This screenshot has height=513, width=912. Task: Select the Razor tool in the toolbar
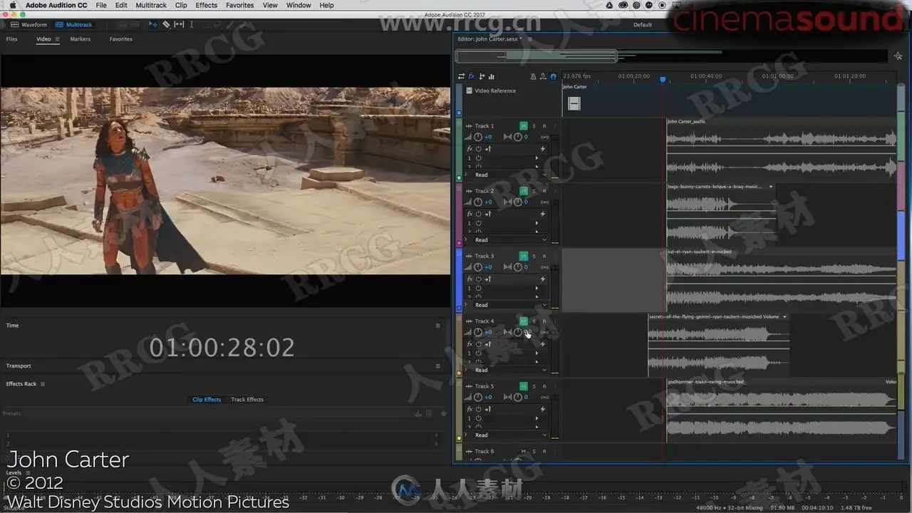coord(166,24)
